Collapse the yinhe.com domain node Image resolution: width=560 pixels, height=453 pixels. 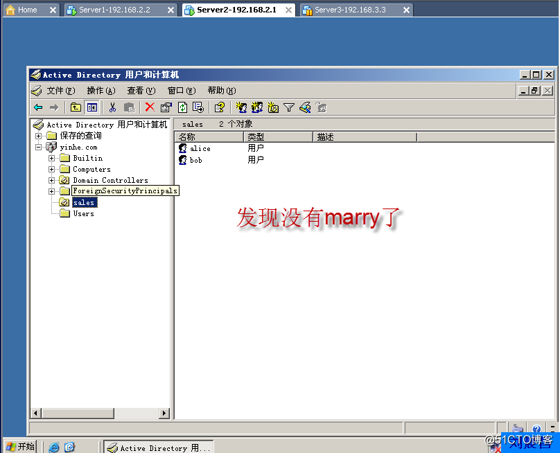[x=39, y=147]
